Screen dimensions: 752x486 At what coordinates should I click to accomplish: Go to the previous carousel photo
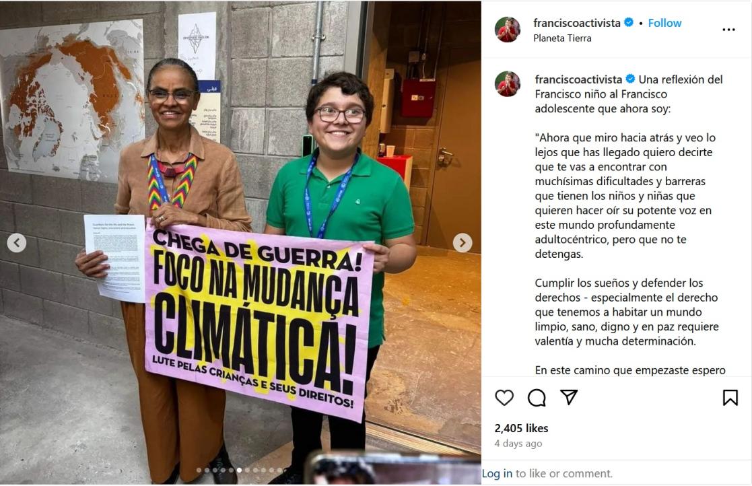[x=16, y=243]
